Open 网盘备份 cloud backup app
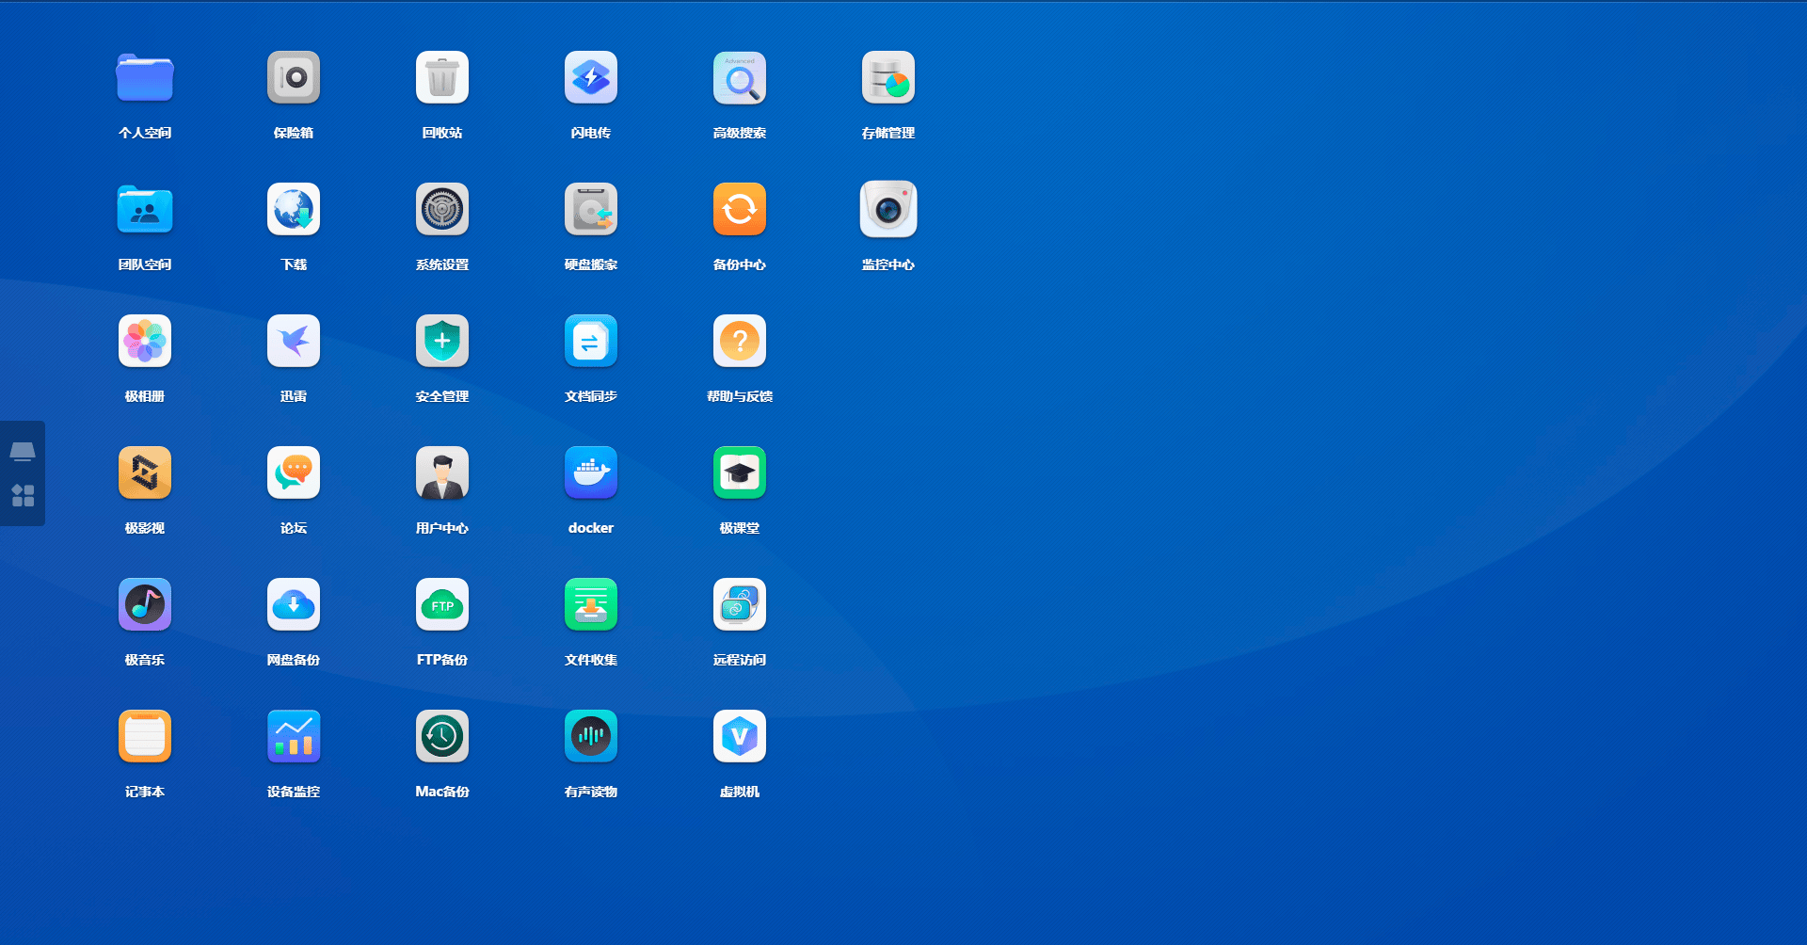 (294, 604)
